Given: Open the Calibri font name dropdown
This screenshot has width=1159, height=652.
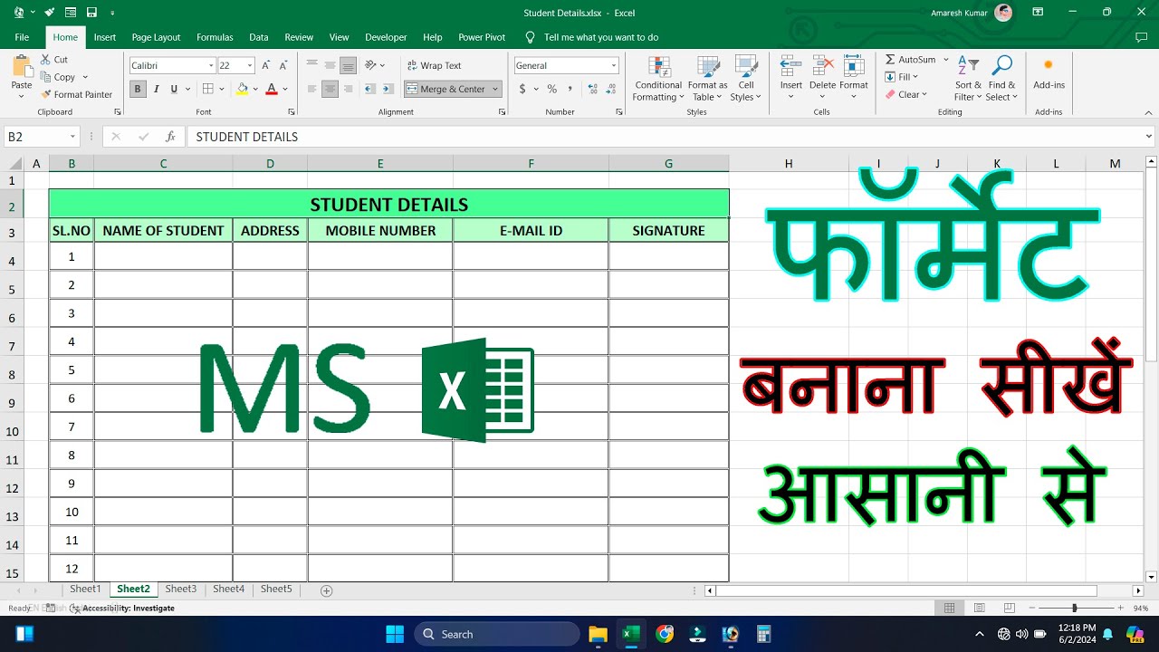Looking at the screenshot, I should click(x=210, y=65).
